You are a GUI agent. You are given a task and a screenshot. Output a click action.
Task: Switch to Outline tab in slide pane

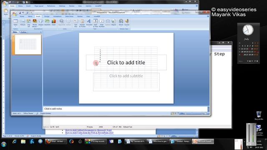(23, 32)
